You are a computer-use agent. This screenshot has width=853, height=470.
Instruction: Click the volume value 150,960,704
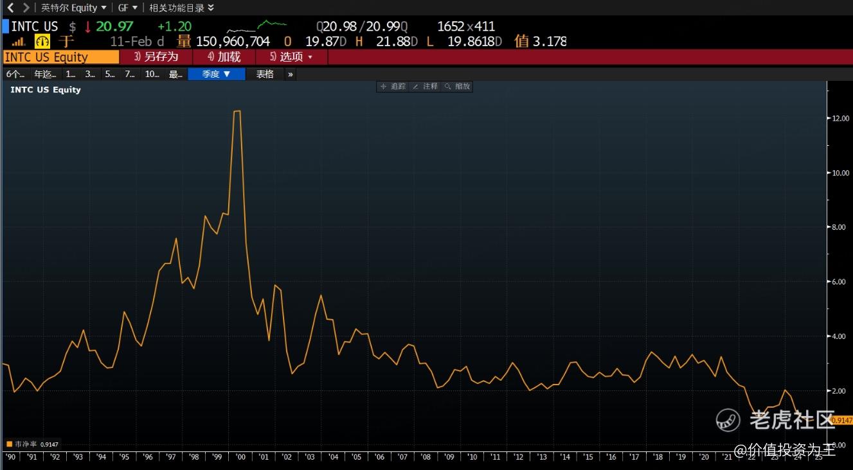pos(233,42)
